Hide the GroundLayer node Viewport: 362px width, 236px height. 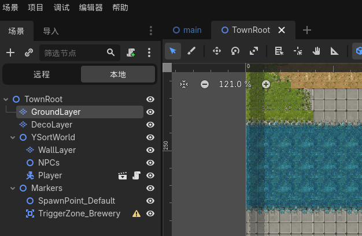[150, 112]
